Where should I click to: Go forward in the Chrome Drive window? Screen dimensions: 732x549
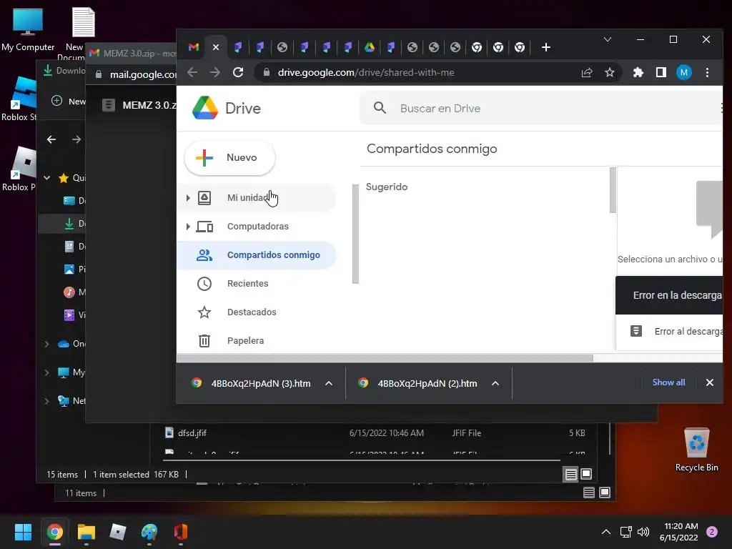point(214,72)
